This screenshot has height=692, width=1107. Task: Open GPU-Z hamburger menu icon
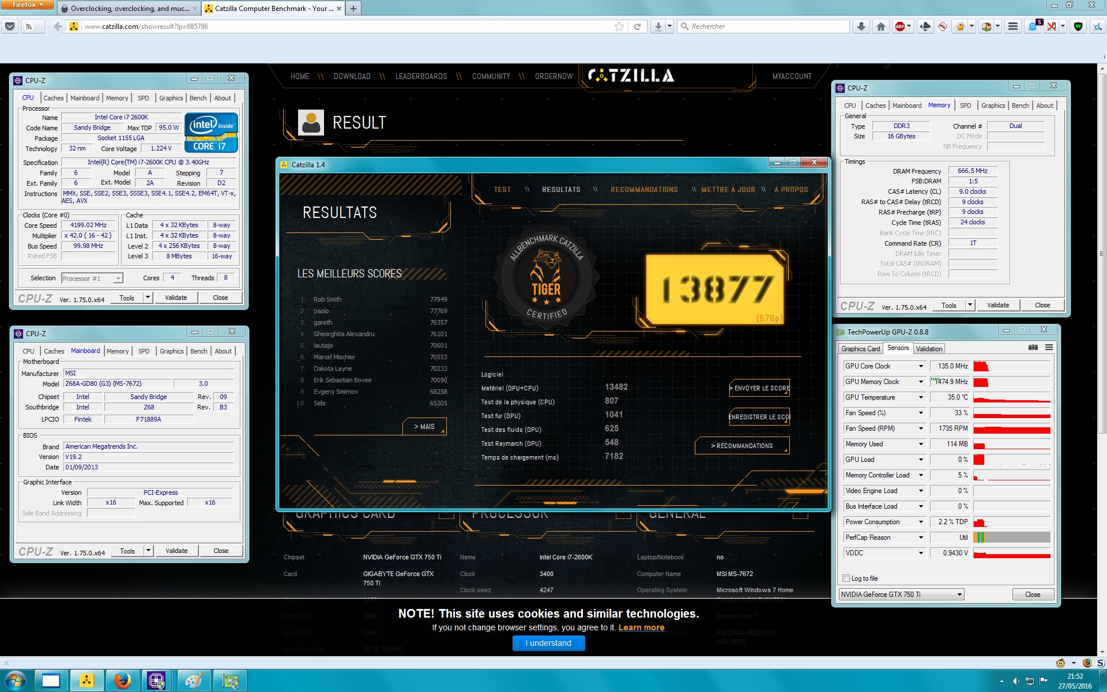pos(1049,348)
